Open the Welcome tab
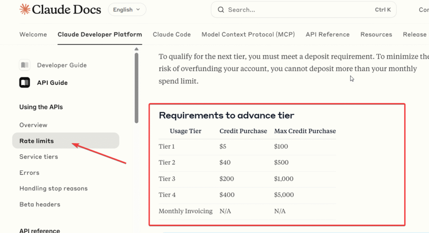This screenshot has height=233, width=429. 33,35
